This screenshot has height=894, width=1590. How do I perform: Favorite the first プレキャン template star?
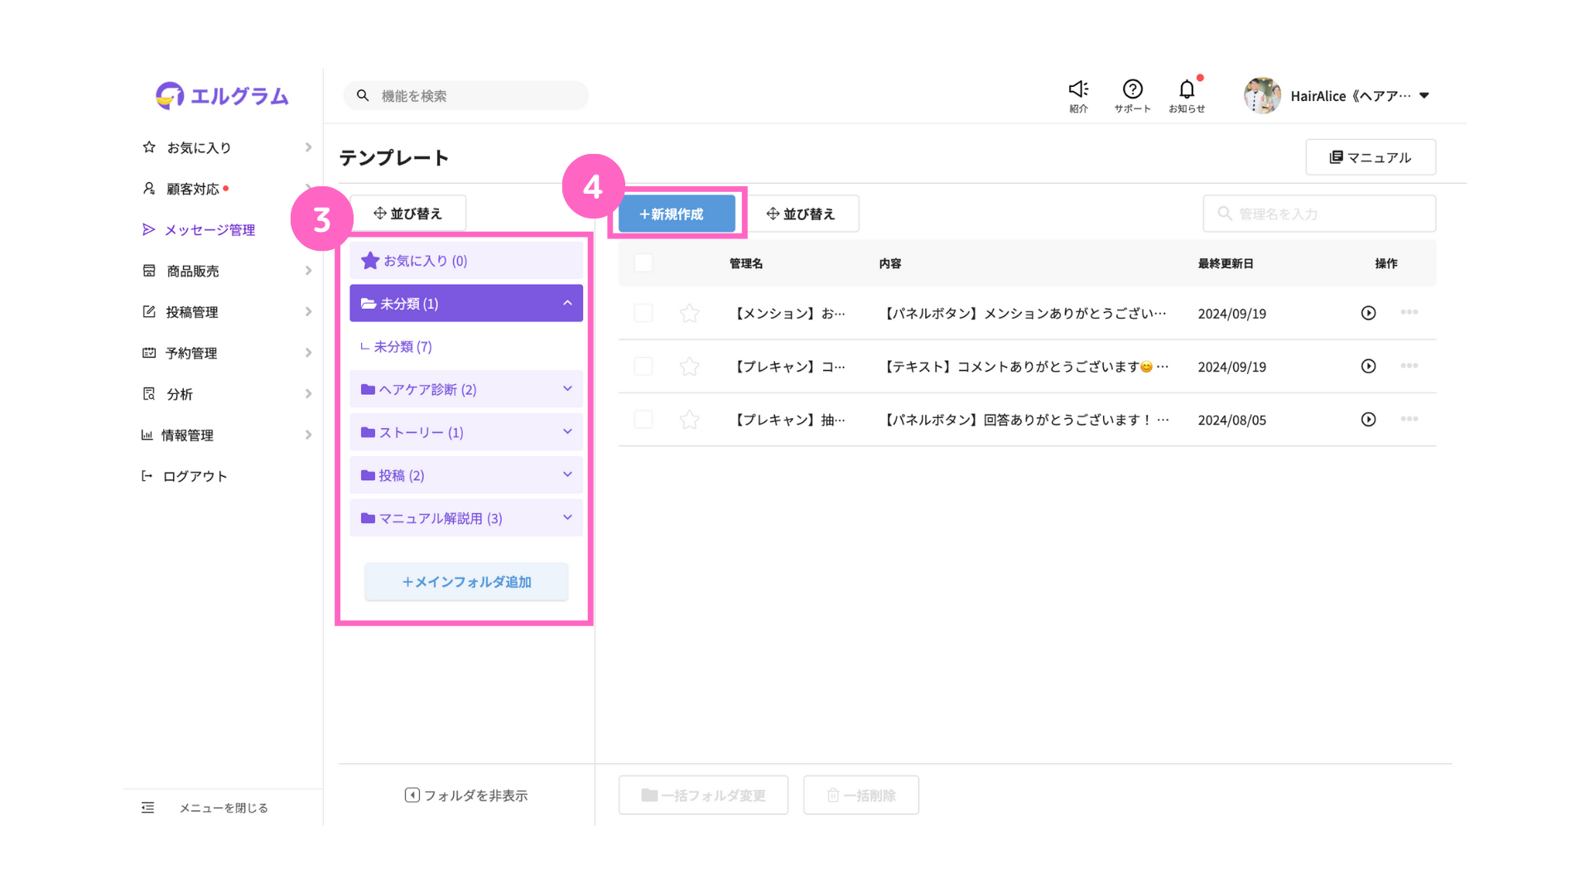689,367
